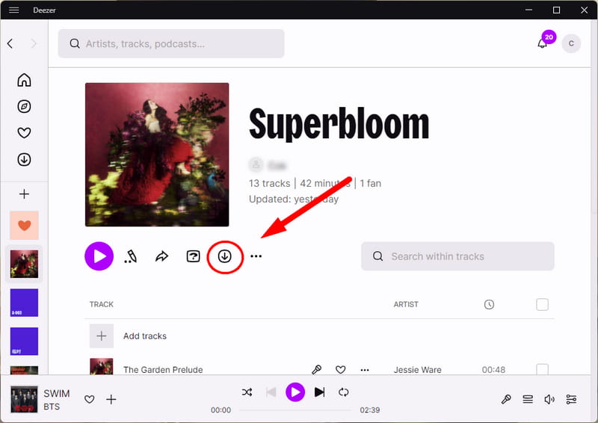Open Downloads icon in sidebar
Image resolution: width=598 pixels, height=423 pixels.
pos(24,159)
